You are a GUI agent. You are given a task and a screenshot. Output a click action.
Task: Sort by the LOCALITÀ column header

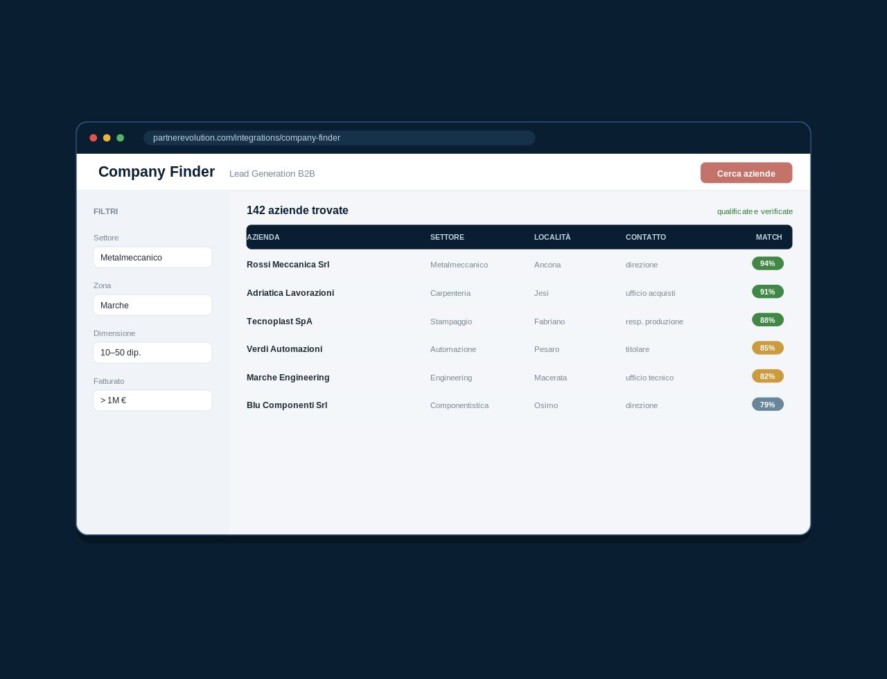point(552,237)
